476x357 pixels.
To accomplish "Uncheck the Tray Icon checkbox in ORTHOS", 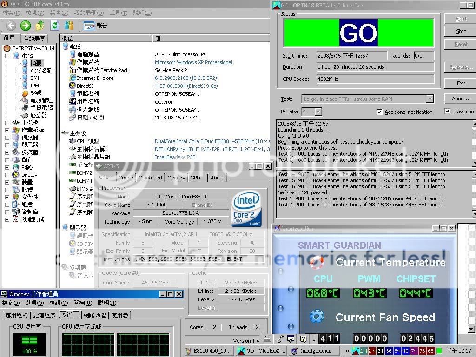I will [x=447, y=112].
